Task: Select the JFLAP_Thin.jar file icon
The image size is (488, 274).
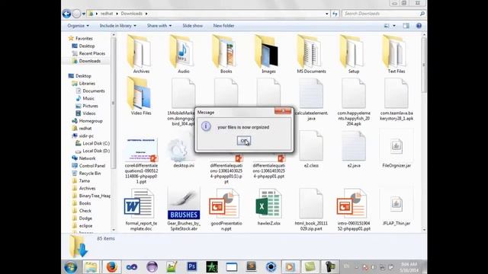Action: [x=396, y=204]
